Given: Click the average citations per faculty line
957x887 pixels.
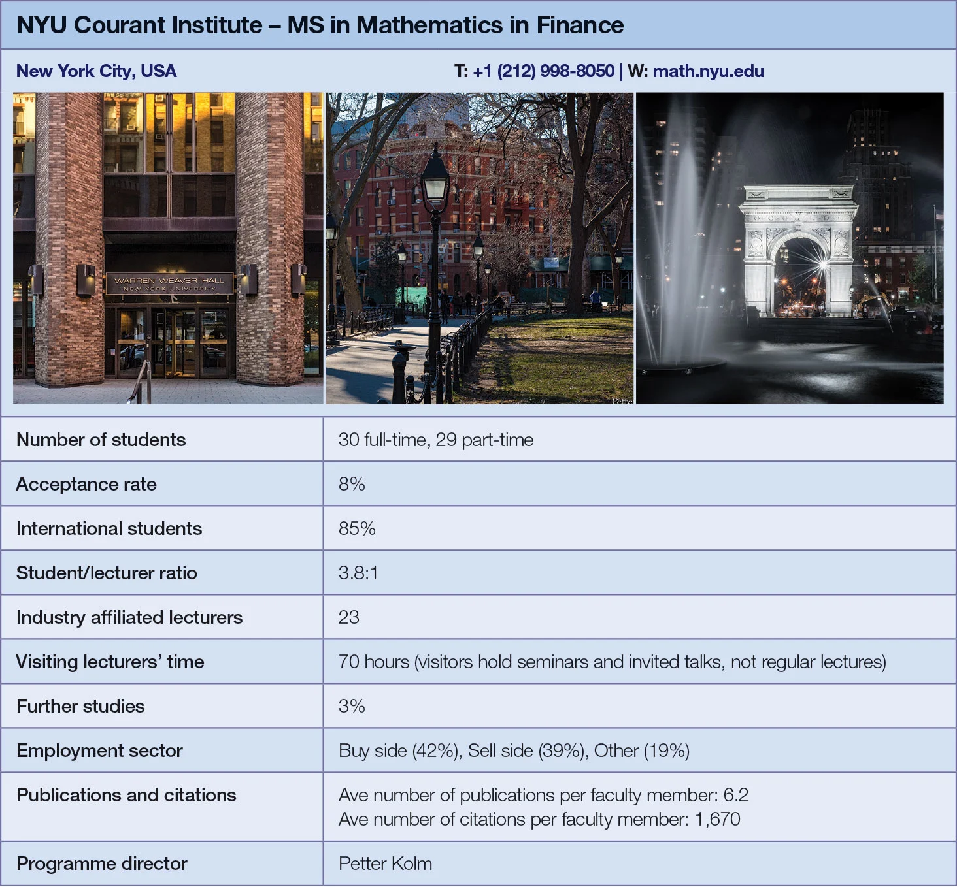Looking at the screenshot, I should click(x=539, y=819).
